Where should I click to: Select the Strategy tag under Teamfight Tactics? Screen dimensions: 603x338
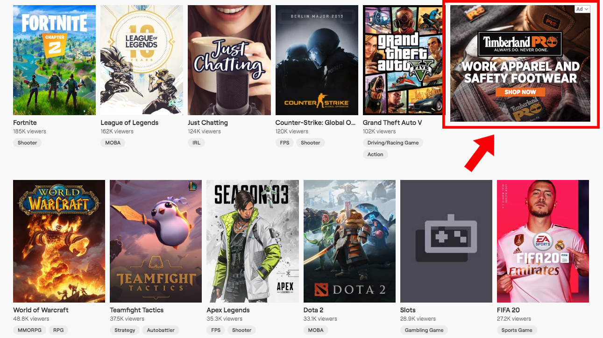click(125, 330)
